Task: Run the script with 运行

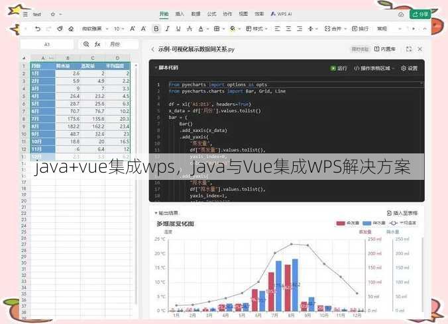Action: [339, 68]
